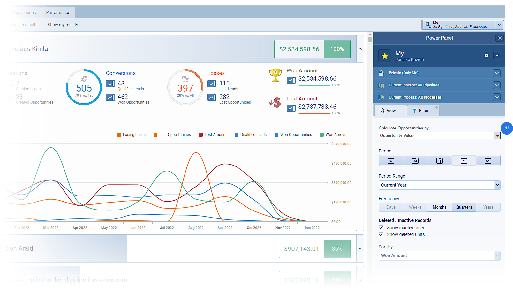Select the weekly period icon
Screen dimensions: 513x288
click(391, 161)
